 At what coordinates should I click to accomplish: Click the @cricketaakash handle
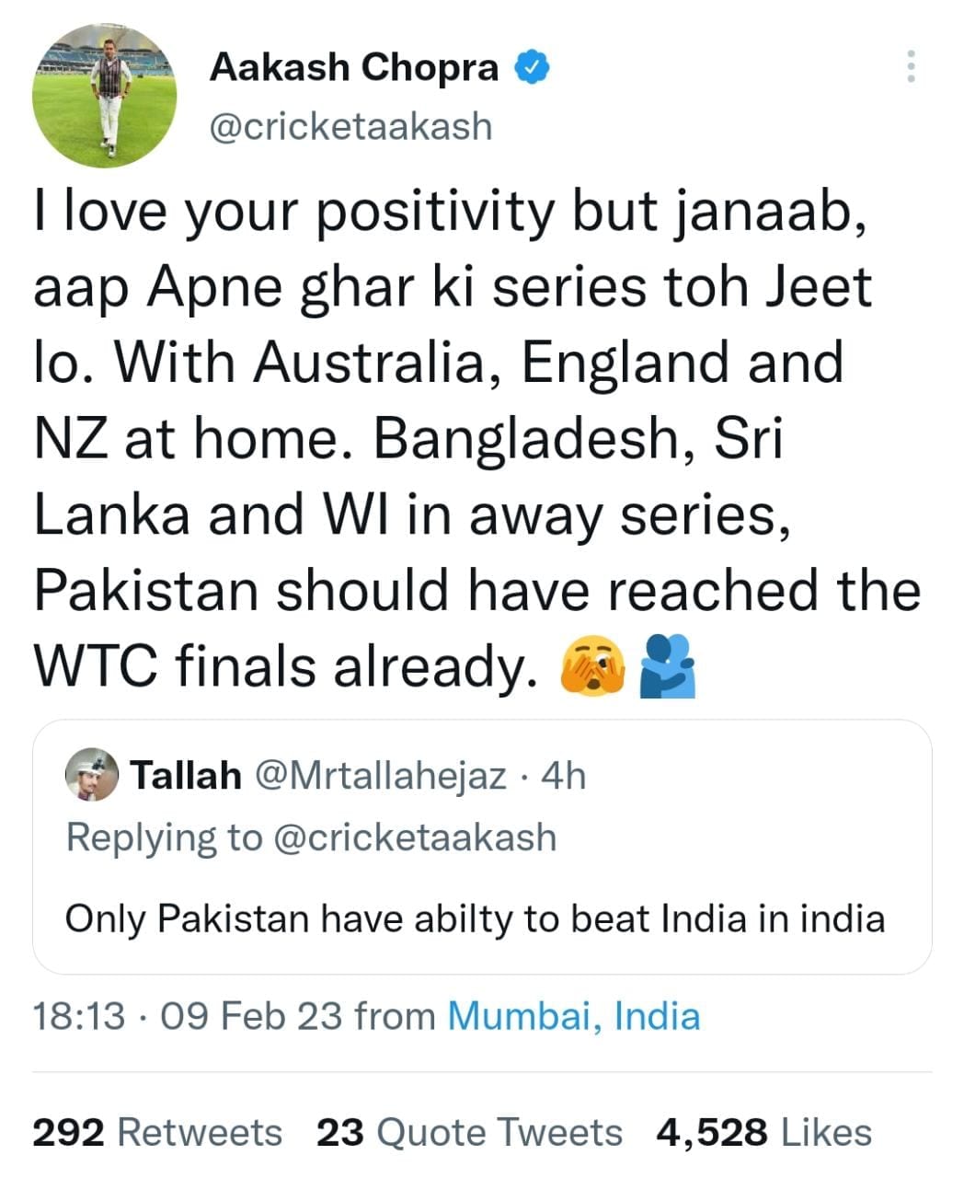350,127
